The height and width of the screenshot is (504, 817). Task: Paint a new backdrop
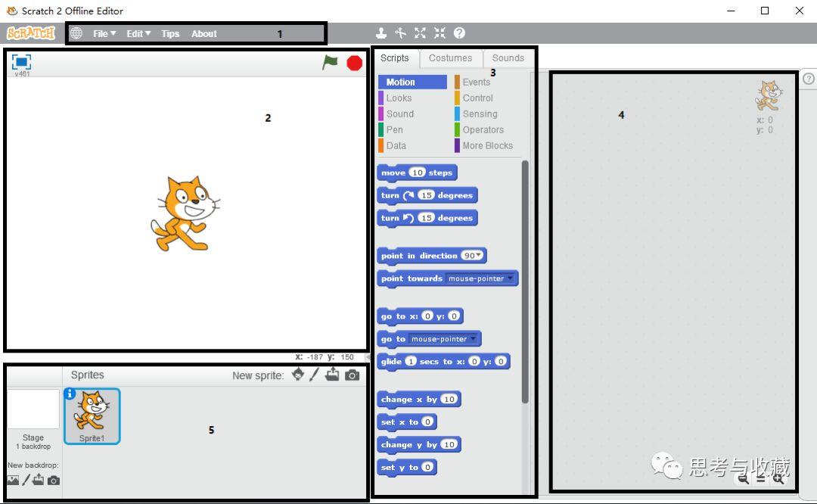pyautogui.click(x=26, y=480)
